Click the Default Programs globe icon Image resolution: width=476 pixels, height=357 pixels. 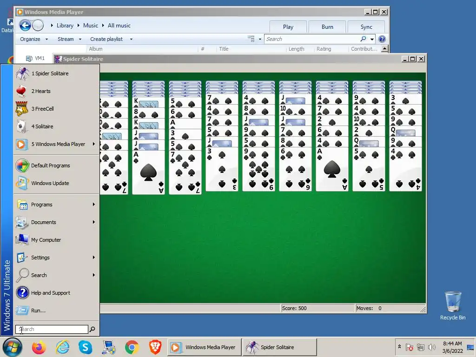coord(22,165)
